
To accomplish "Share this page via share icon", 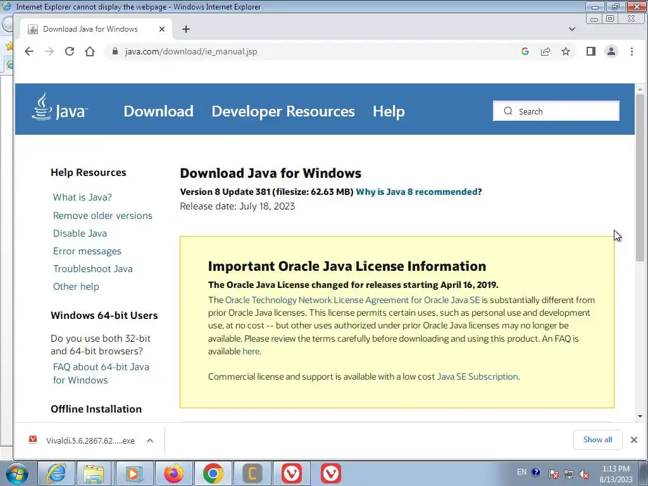I will click(545, 51).
